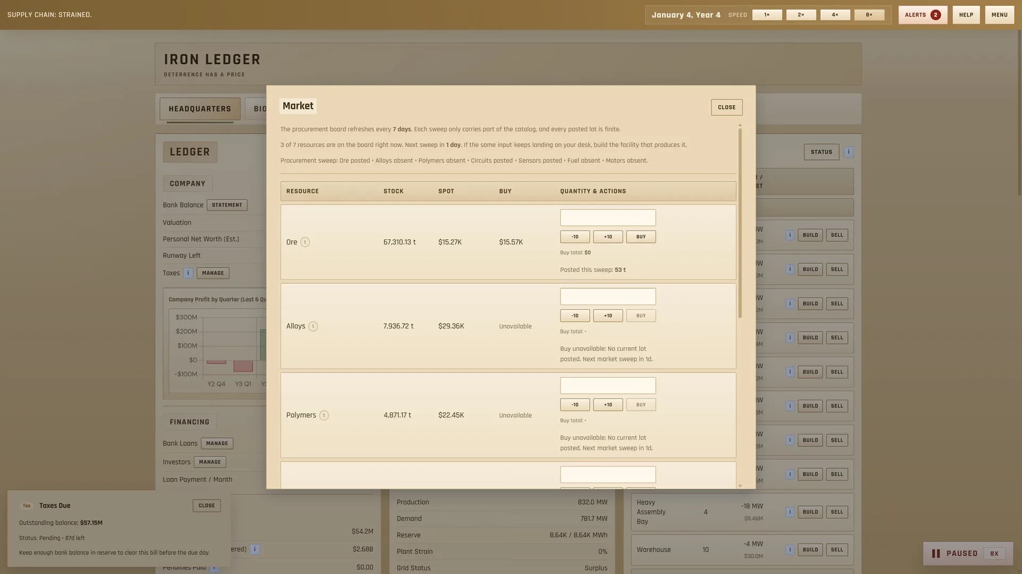
Task: Set game speed to 2×
Action: (x=801, y=15)
